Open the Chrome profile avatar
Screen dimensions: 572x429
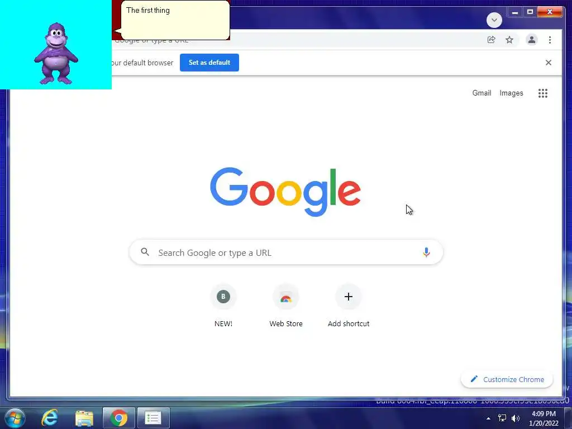click(x=532, y=40)
